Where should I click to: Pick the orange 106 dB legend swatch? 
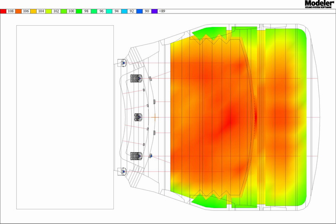tap(19, 12)
